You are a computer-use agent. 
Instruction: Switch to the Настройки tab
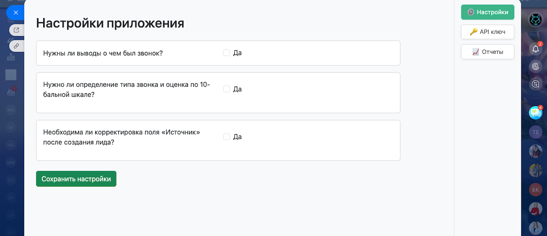coord(488,12)
